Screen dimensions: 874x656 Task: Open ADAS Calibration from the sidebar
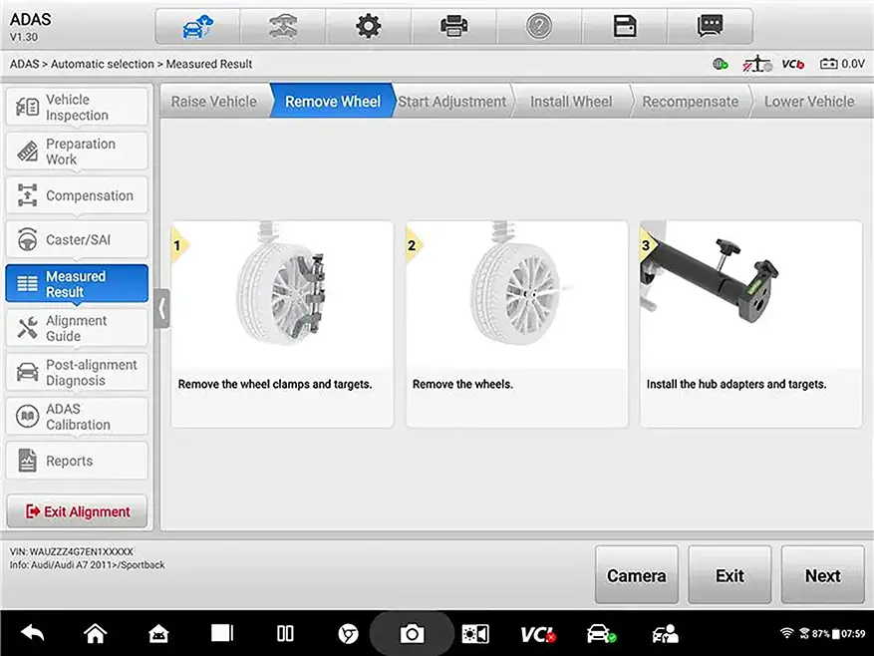(77, 416)
